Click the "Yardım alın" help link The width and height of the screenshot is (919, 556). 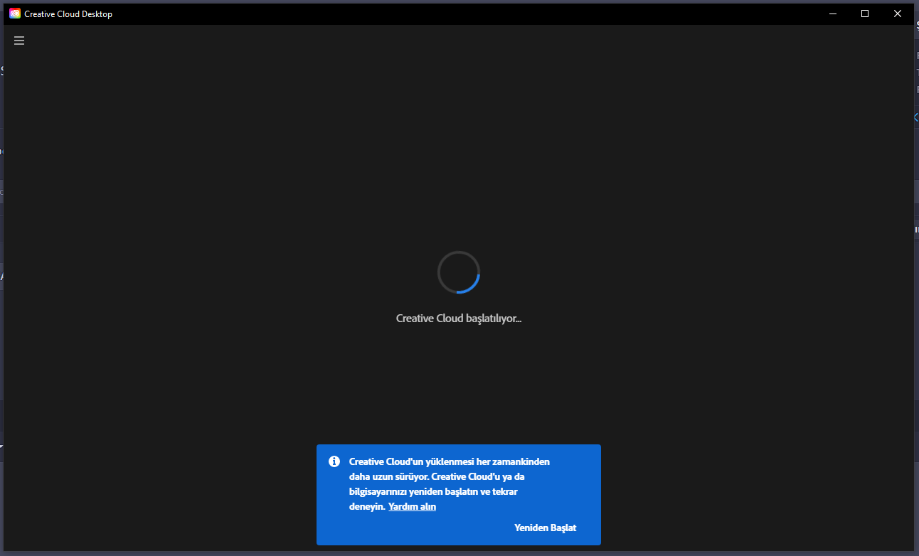[x=412, y=507]
